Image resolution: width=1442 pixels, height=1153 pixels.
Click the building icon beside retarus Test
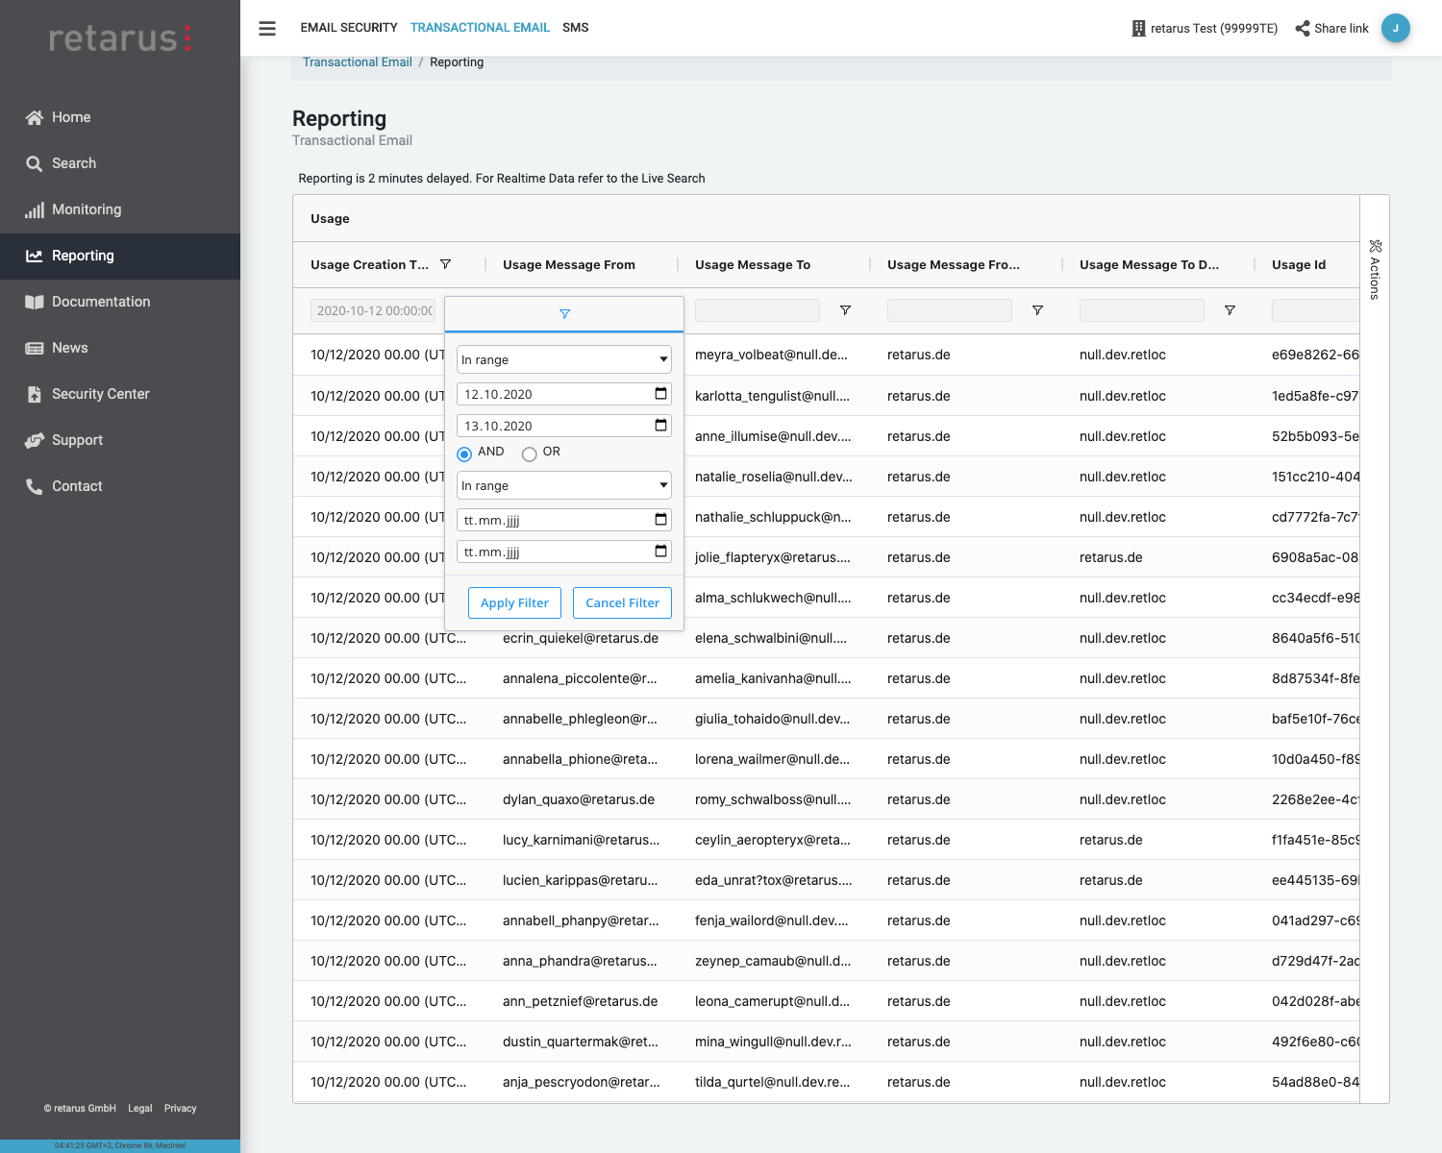pos(1139,29)
